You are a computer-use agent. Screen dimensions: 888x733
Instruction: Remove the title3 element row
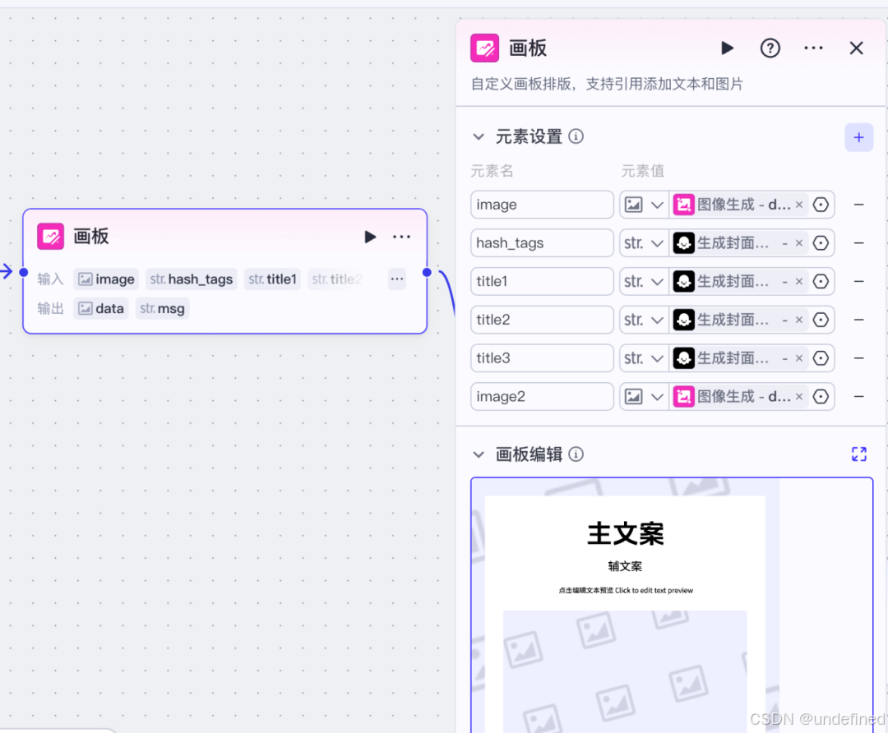858,358
